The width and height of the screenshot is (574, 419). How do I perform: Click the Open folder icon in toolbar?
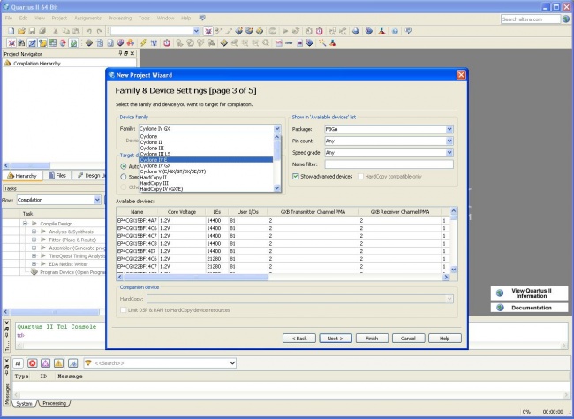21,31
